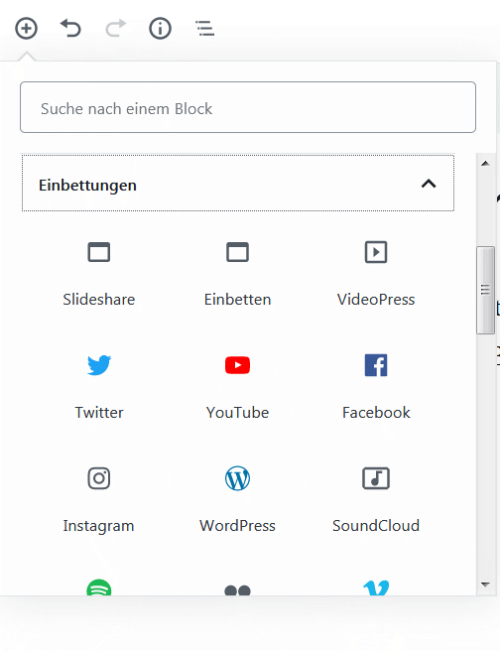The width and height of the screenshot is (500, 651).
Task: Click the 'Facebook' label text
Action: pyautogui.click(x=376, y=412)
